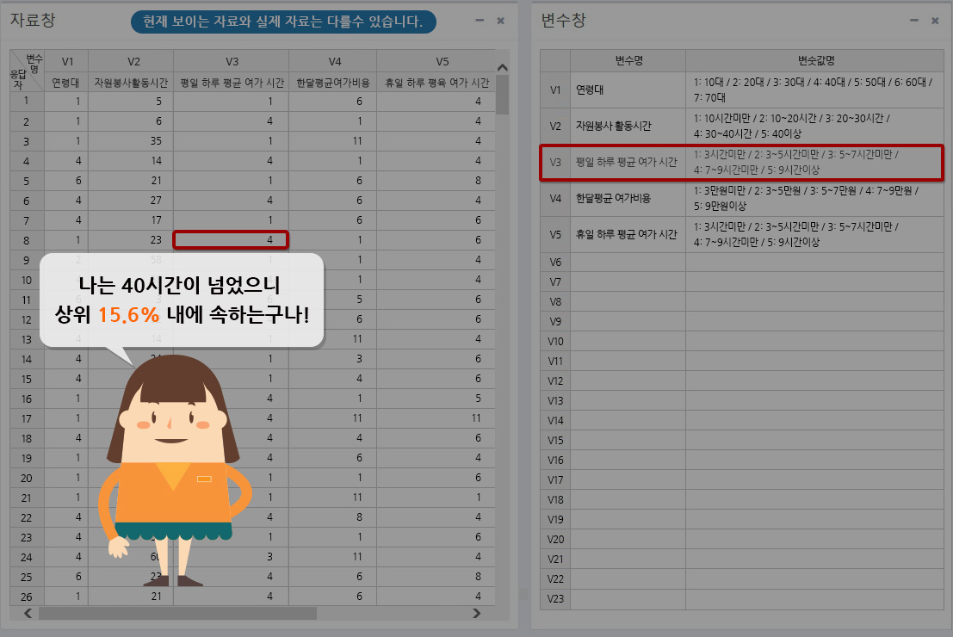
Task: Select respondent row number 1
Action: 26,101
